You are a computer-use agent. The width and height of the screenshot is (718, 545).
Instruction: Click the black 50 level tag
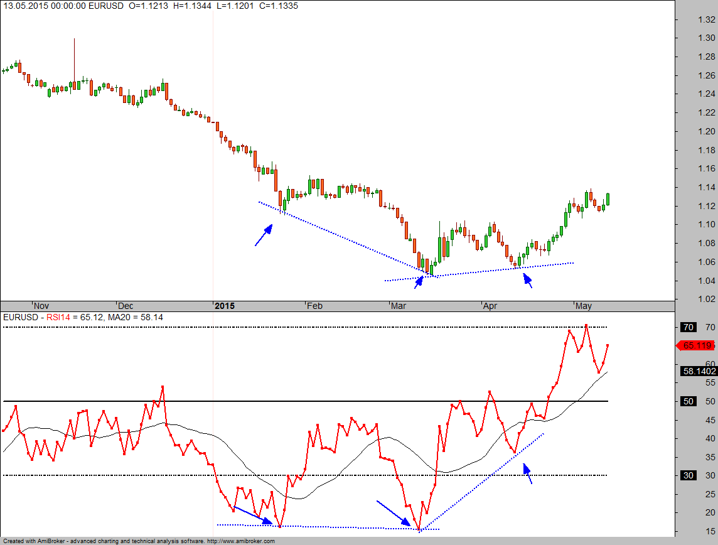(689, 401)
